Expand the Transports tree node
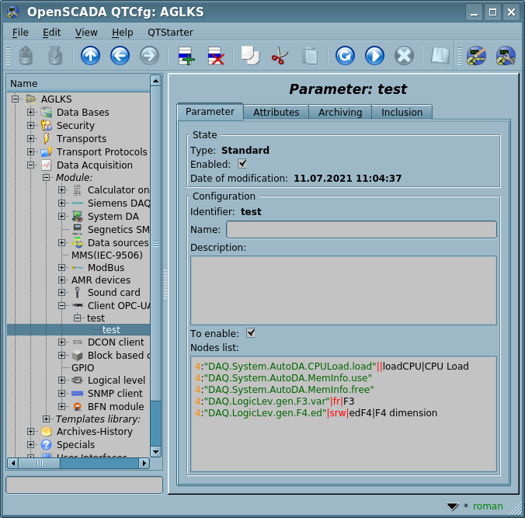 pos(30,138)
